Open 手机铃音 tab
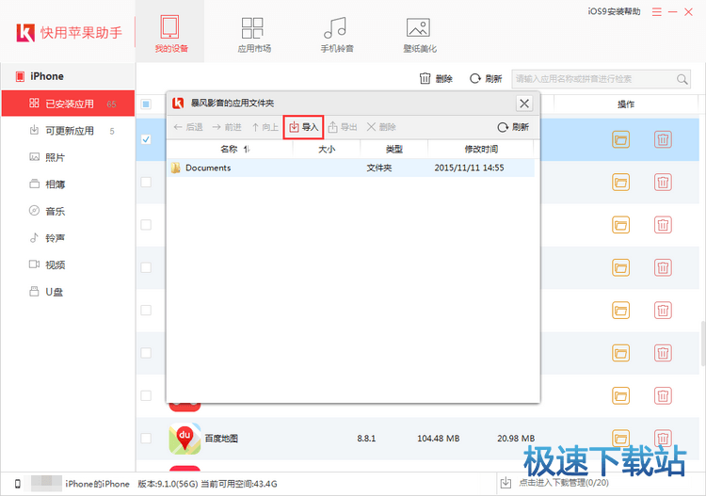The image size is (706, 496). [x=337, y=34]
